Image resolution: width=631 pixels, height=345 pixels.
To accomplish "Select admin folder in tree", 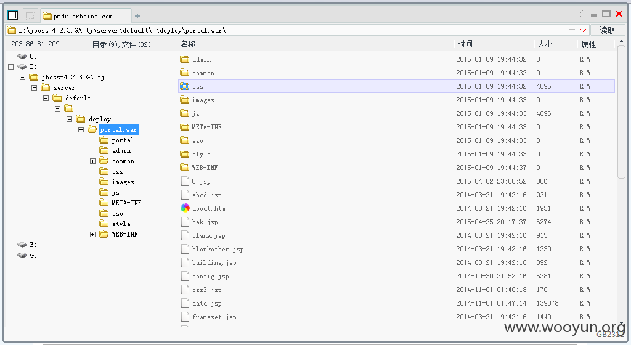I will tap(121, 150).
